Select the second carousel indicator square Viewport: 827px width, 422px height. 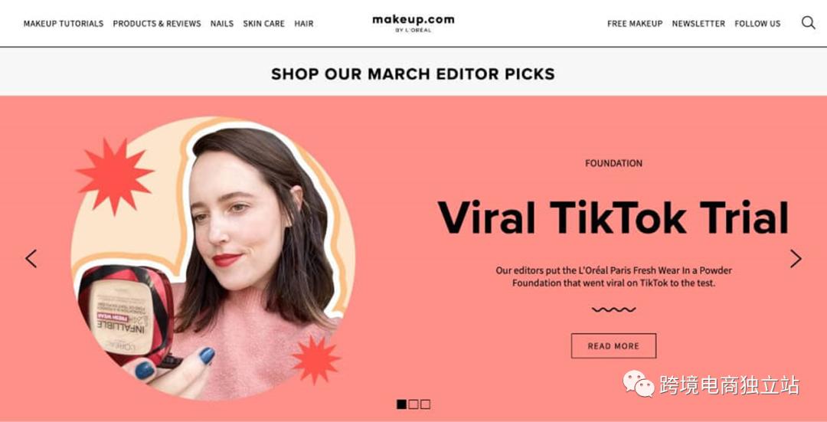[413, 404]
